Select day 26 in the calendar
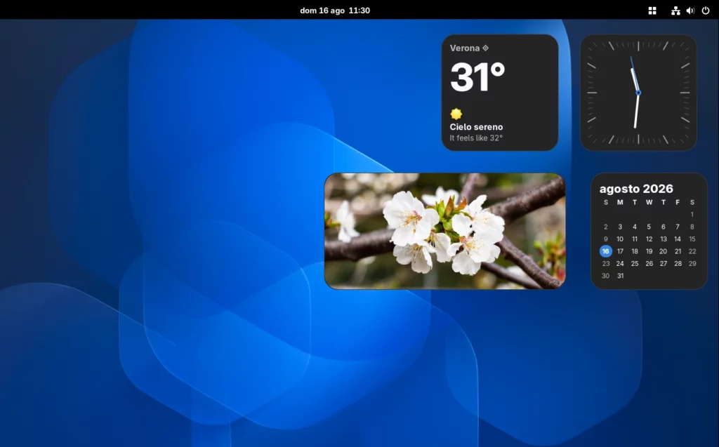 (649, 264)
